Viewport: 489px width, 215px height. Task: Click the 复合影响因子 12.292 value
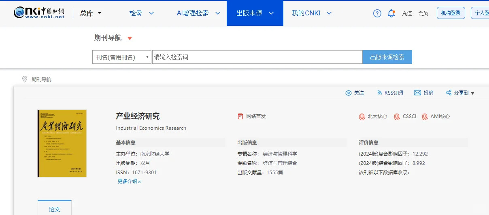(x=420, y=154)
